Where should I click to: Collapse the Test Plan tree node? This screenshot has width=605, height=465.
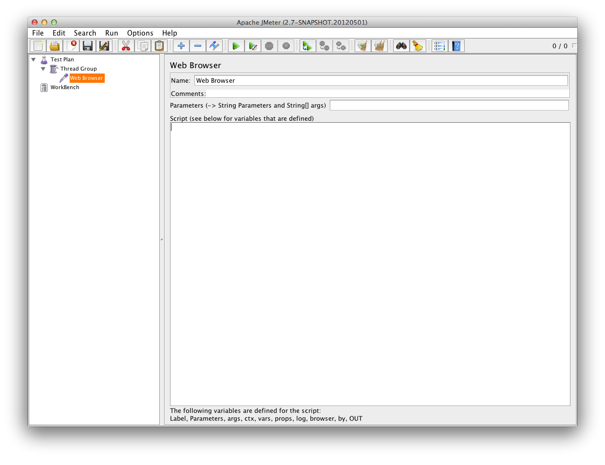tap(33, 59)
